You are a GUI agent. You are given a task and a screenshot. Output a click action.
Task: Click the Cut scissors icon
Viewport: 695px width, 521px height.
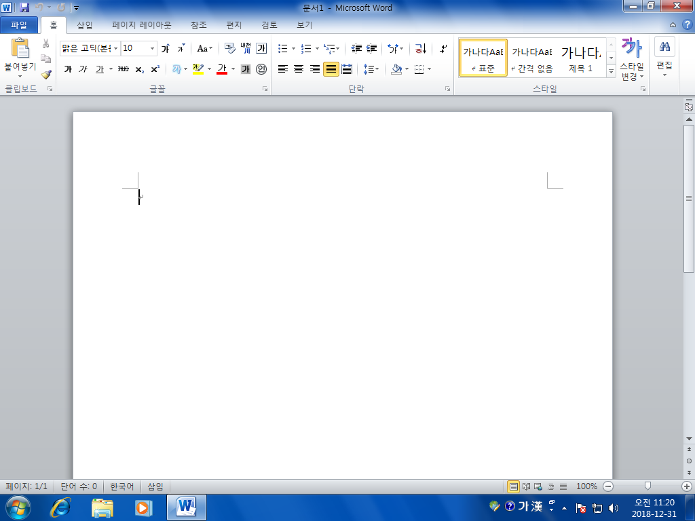click(x=45, y=43)
